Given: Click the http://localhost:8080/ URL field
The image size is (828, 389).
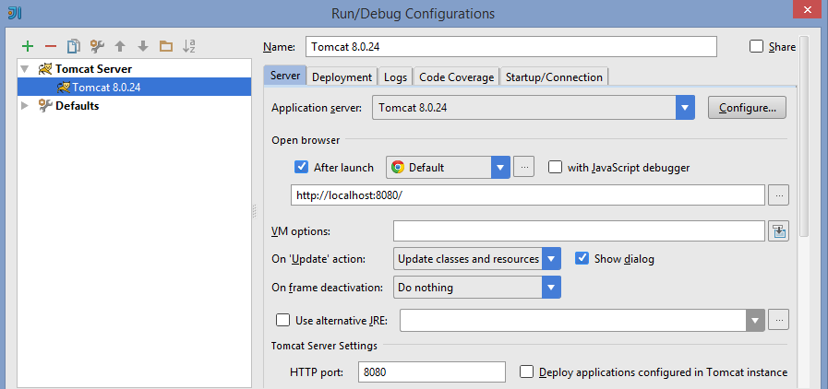Looking at the screenshot, I should coord(528,195).
